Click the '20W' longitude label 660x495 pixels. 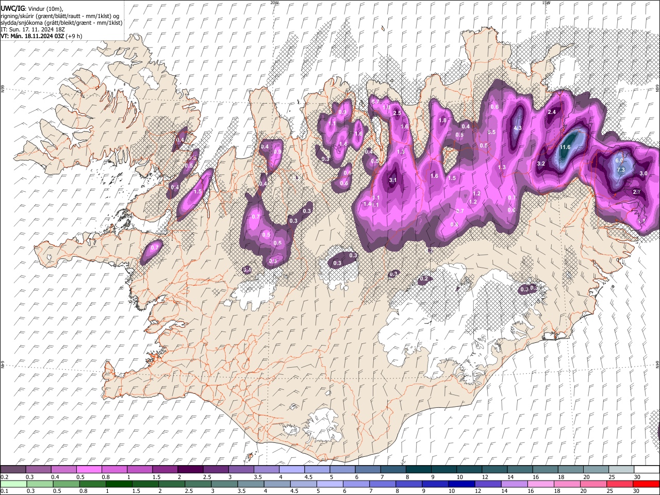274,3
